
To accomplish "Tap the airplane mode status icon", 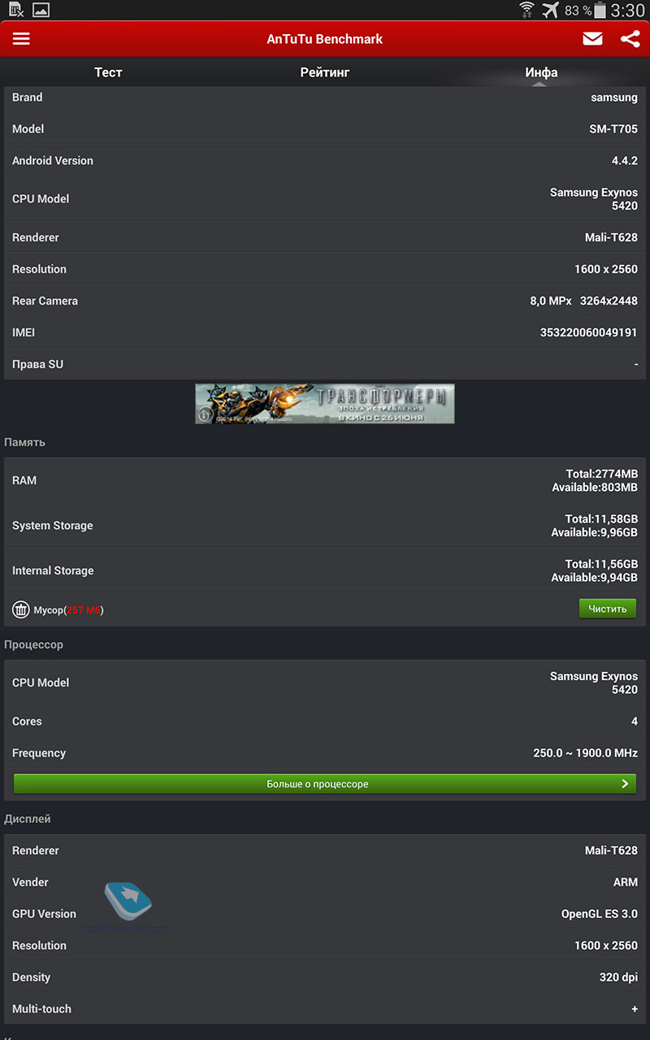I will (550, 11).
